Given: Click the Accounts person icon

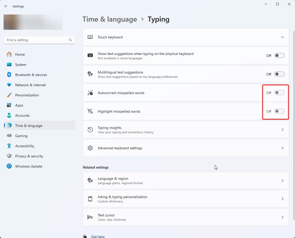Looking at the screenshot, I should 9,115.
